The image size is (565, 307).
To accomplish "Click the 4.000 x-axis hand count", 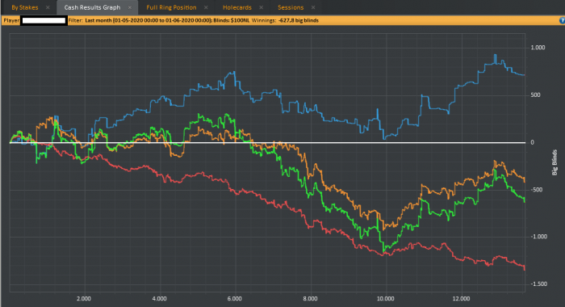I will pos(159,299).
